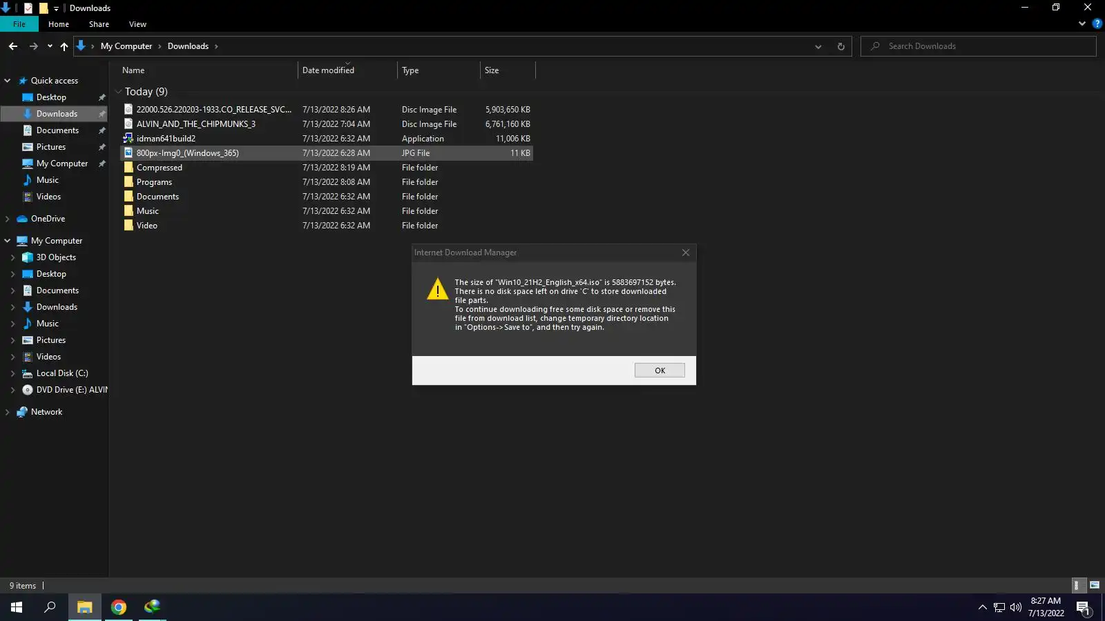Select the idman641build2 application icon
Screen dimensions: 1105x621
pyautogui.click(x=128, y=138)
